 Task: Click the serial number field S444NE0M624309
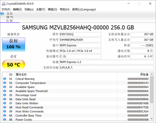pyautogui.click(x=80, y=40)
